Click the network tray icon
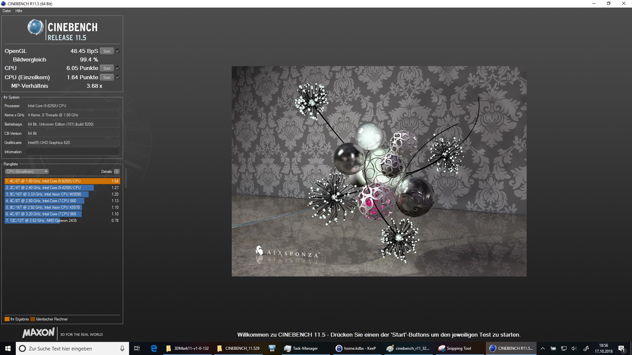632x355 pixels. pyautogui.click(x=564, y=348)
